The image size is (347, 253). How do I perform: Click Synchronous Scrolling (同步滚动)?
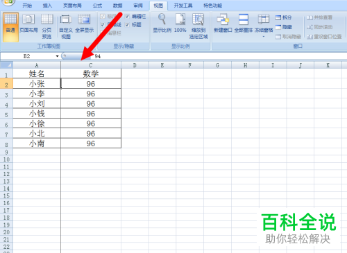point(320,27)
